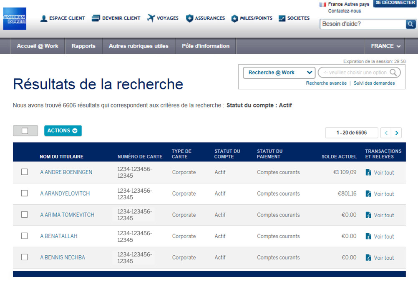The image size is (418, 289).
Task: Open Espace Client person icon
Action: click(x=44, y=18)
